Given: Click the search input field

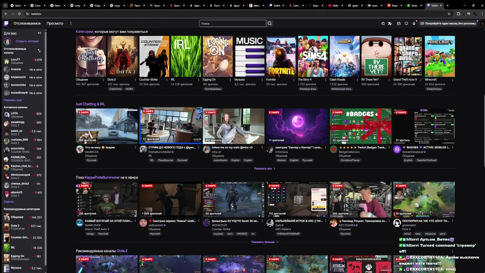Looking at the screenshot, I should [233, 24].
